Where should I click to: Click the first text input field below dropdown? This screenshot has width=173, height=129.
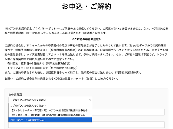(x=128, y=112)
